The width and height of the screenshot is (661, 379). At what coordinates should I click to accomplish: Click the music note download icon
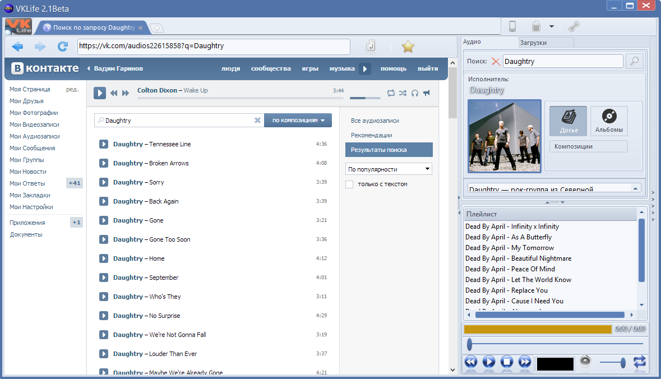coord(371,45)
